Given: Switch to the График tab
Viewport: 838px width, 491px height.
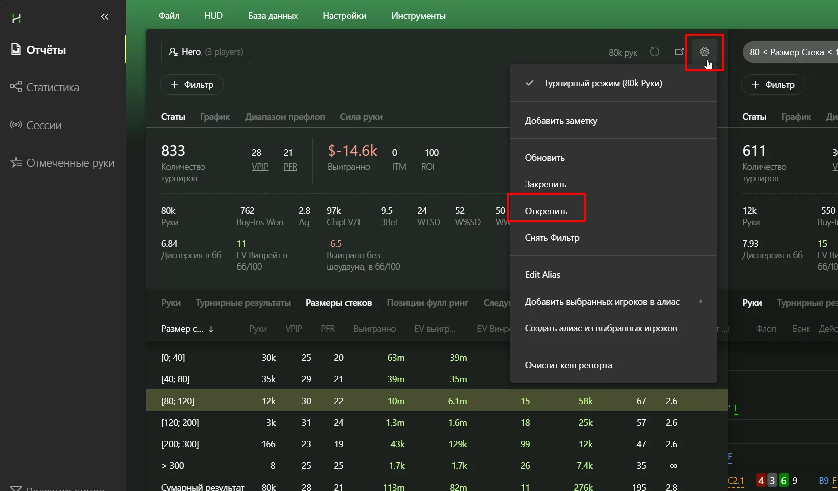Looking at the screenshot, I should click(215, 117).
